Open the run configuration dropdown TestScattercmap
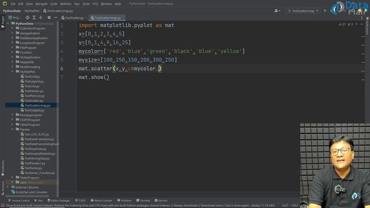Screen dimensions: 370x208 (303, 11)
